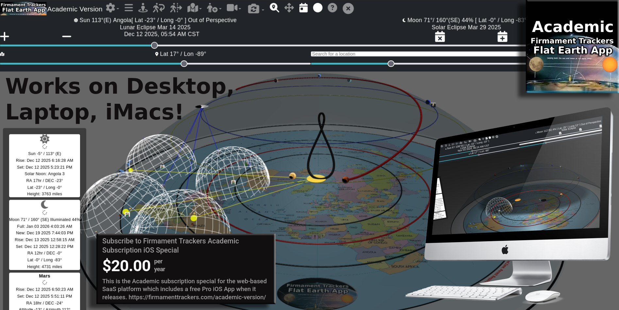Click the $20.00 per year price

[x=134, y=266]
